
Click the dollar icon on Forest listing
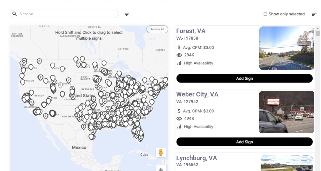[x=179, y=47]
